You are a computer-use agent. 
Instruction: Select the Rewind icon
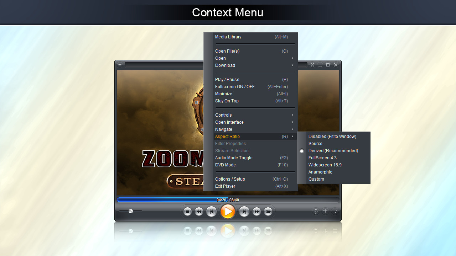click(x=199, y=211)
